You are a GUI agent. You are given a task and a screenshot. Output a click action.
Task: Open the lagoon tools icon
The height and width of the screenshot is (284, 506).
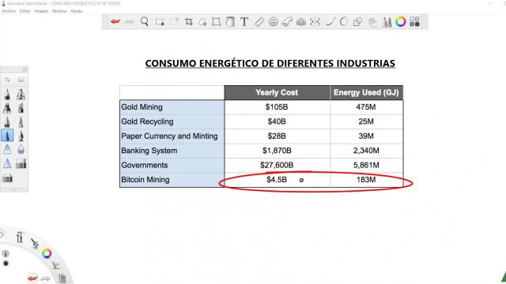(20, 237)
